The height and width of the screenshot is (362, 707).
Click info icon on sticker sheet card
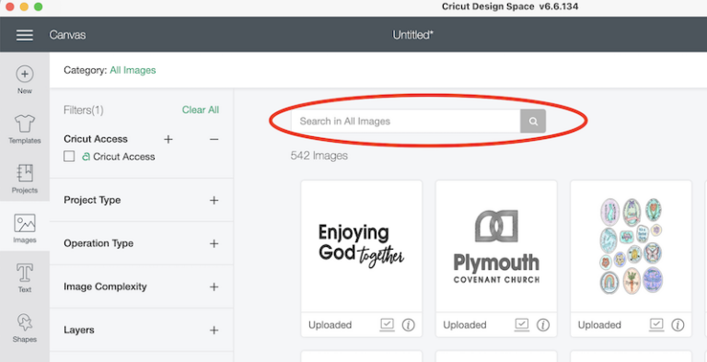pyautogui.click(x=678, y=324)
